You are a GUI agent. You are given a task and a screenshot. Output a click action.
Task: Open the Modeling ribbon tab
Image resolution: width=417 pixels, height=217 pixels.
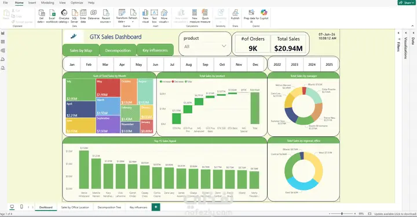(47, 3)
